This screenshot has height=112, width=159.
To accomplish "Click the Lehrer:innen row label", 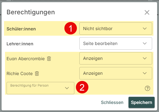I will coord(20,44).
